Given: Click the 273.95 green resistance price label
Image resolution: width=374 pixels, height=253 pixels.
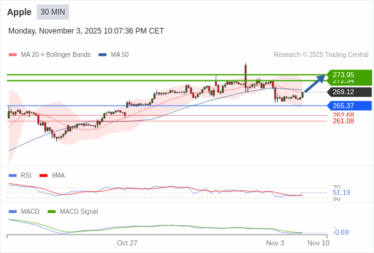Looking at the screenshot, I should pos(349,75).
